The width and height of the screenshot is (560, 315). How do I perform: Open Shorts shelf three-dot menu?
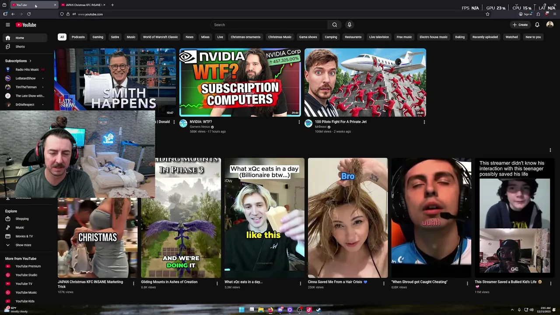click(x=550, y=150)
